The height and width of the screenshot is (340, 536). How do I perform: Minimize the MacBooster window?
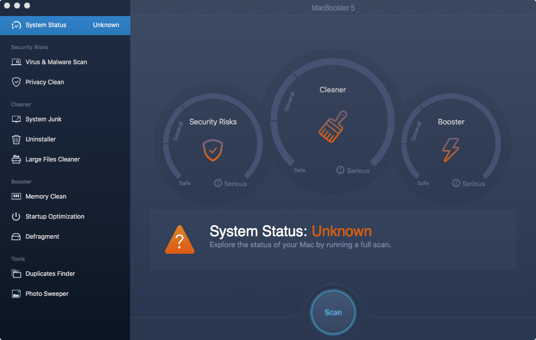17,6
